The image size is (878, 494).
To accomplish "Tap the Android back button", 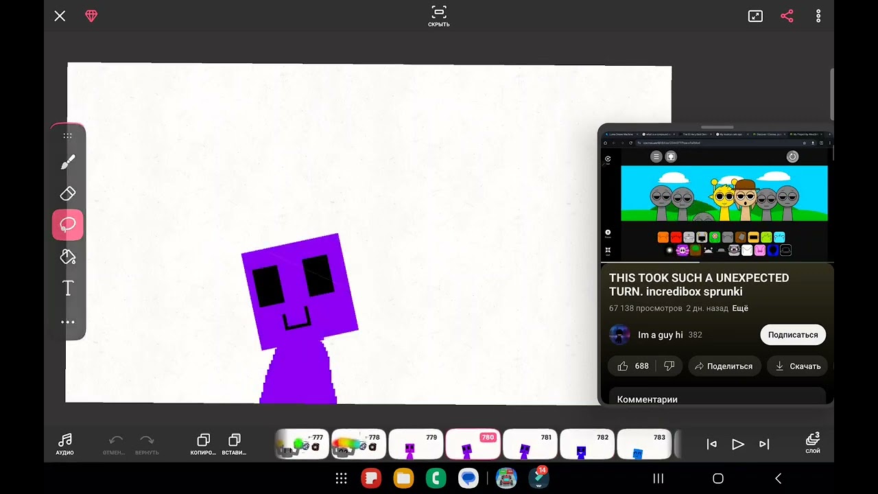I will [x=778, y=478].
